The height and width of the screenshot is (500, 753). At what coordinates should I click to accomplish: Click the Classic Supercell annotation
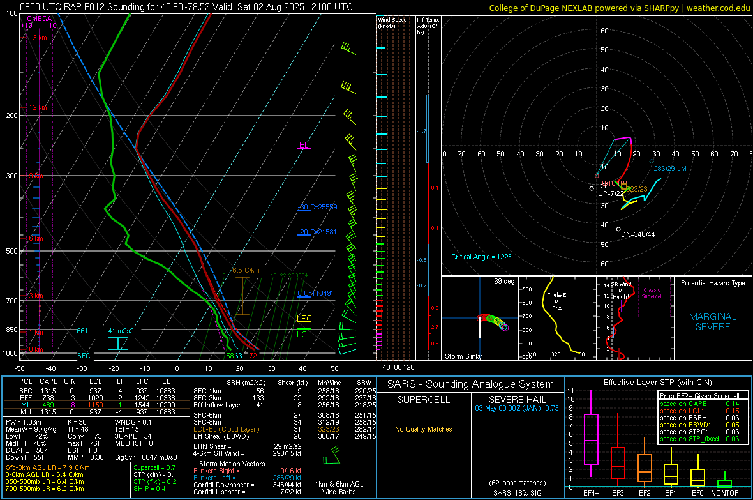652,293
